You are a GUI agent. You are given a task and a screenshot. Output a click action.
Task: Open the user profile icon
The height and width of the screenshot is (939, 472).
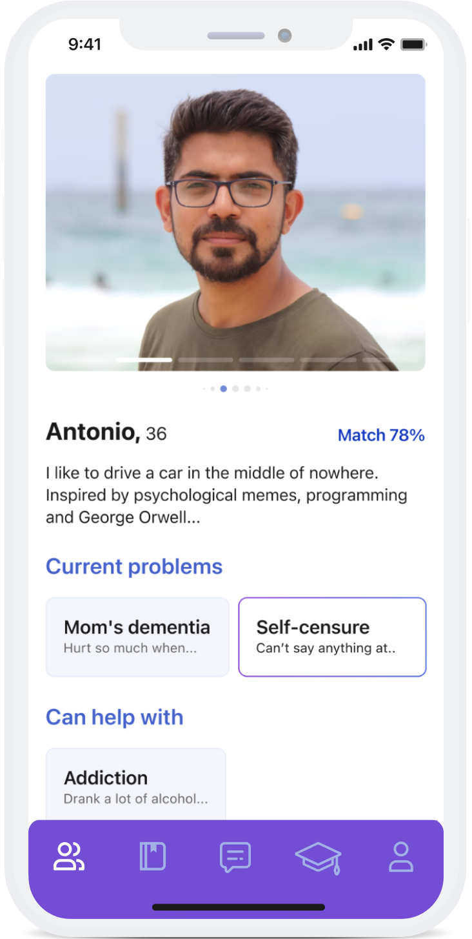[400, 857]
